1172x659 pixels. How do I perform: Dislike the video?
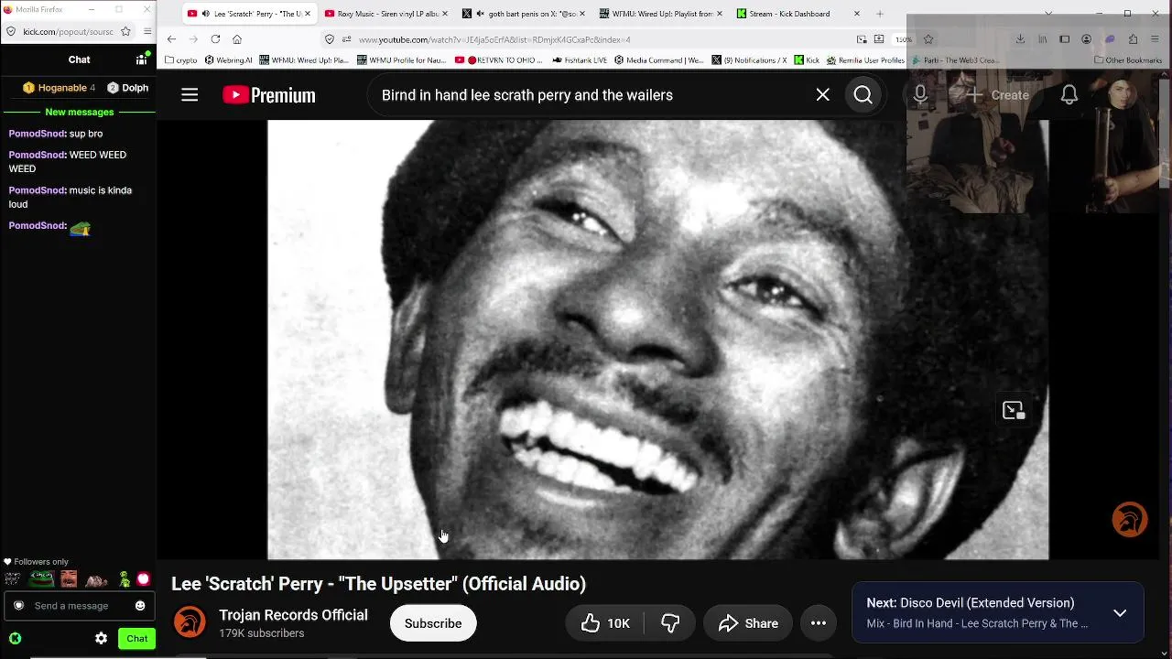(x=670, y=623)
